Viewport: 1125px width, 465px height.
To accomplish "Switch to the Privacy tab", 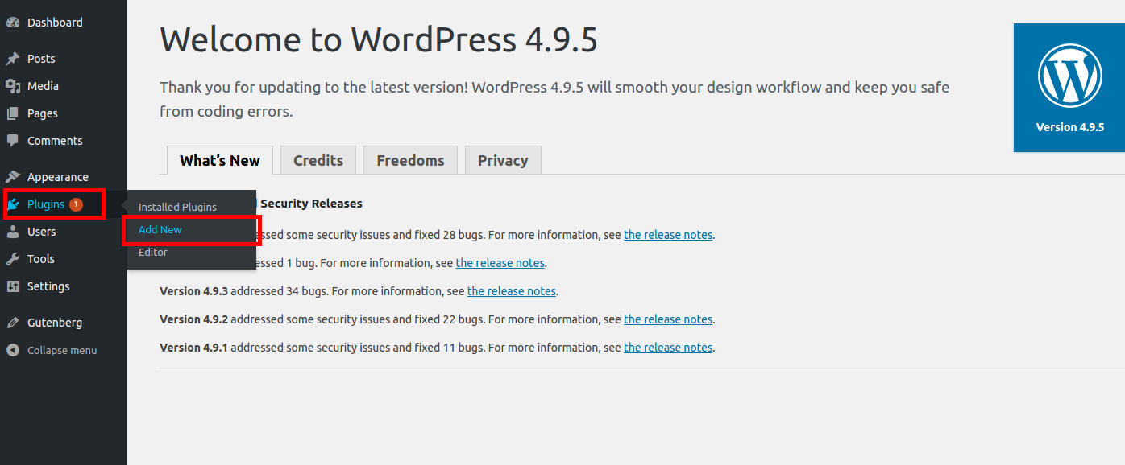I will tap(503, 160).
